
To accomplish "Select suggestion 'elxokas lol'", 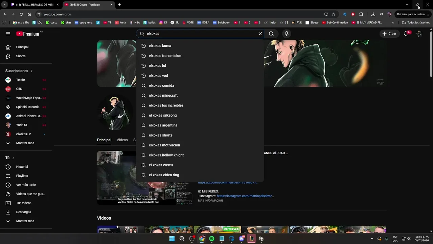I will pos(200,66).
